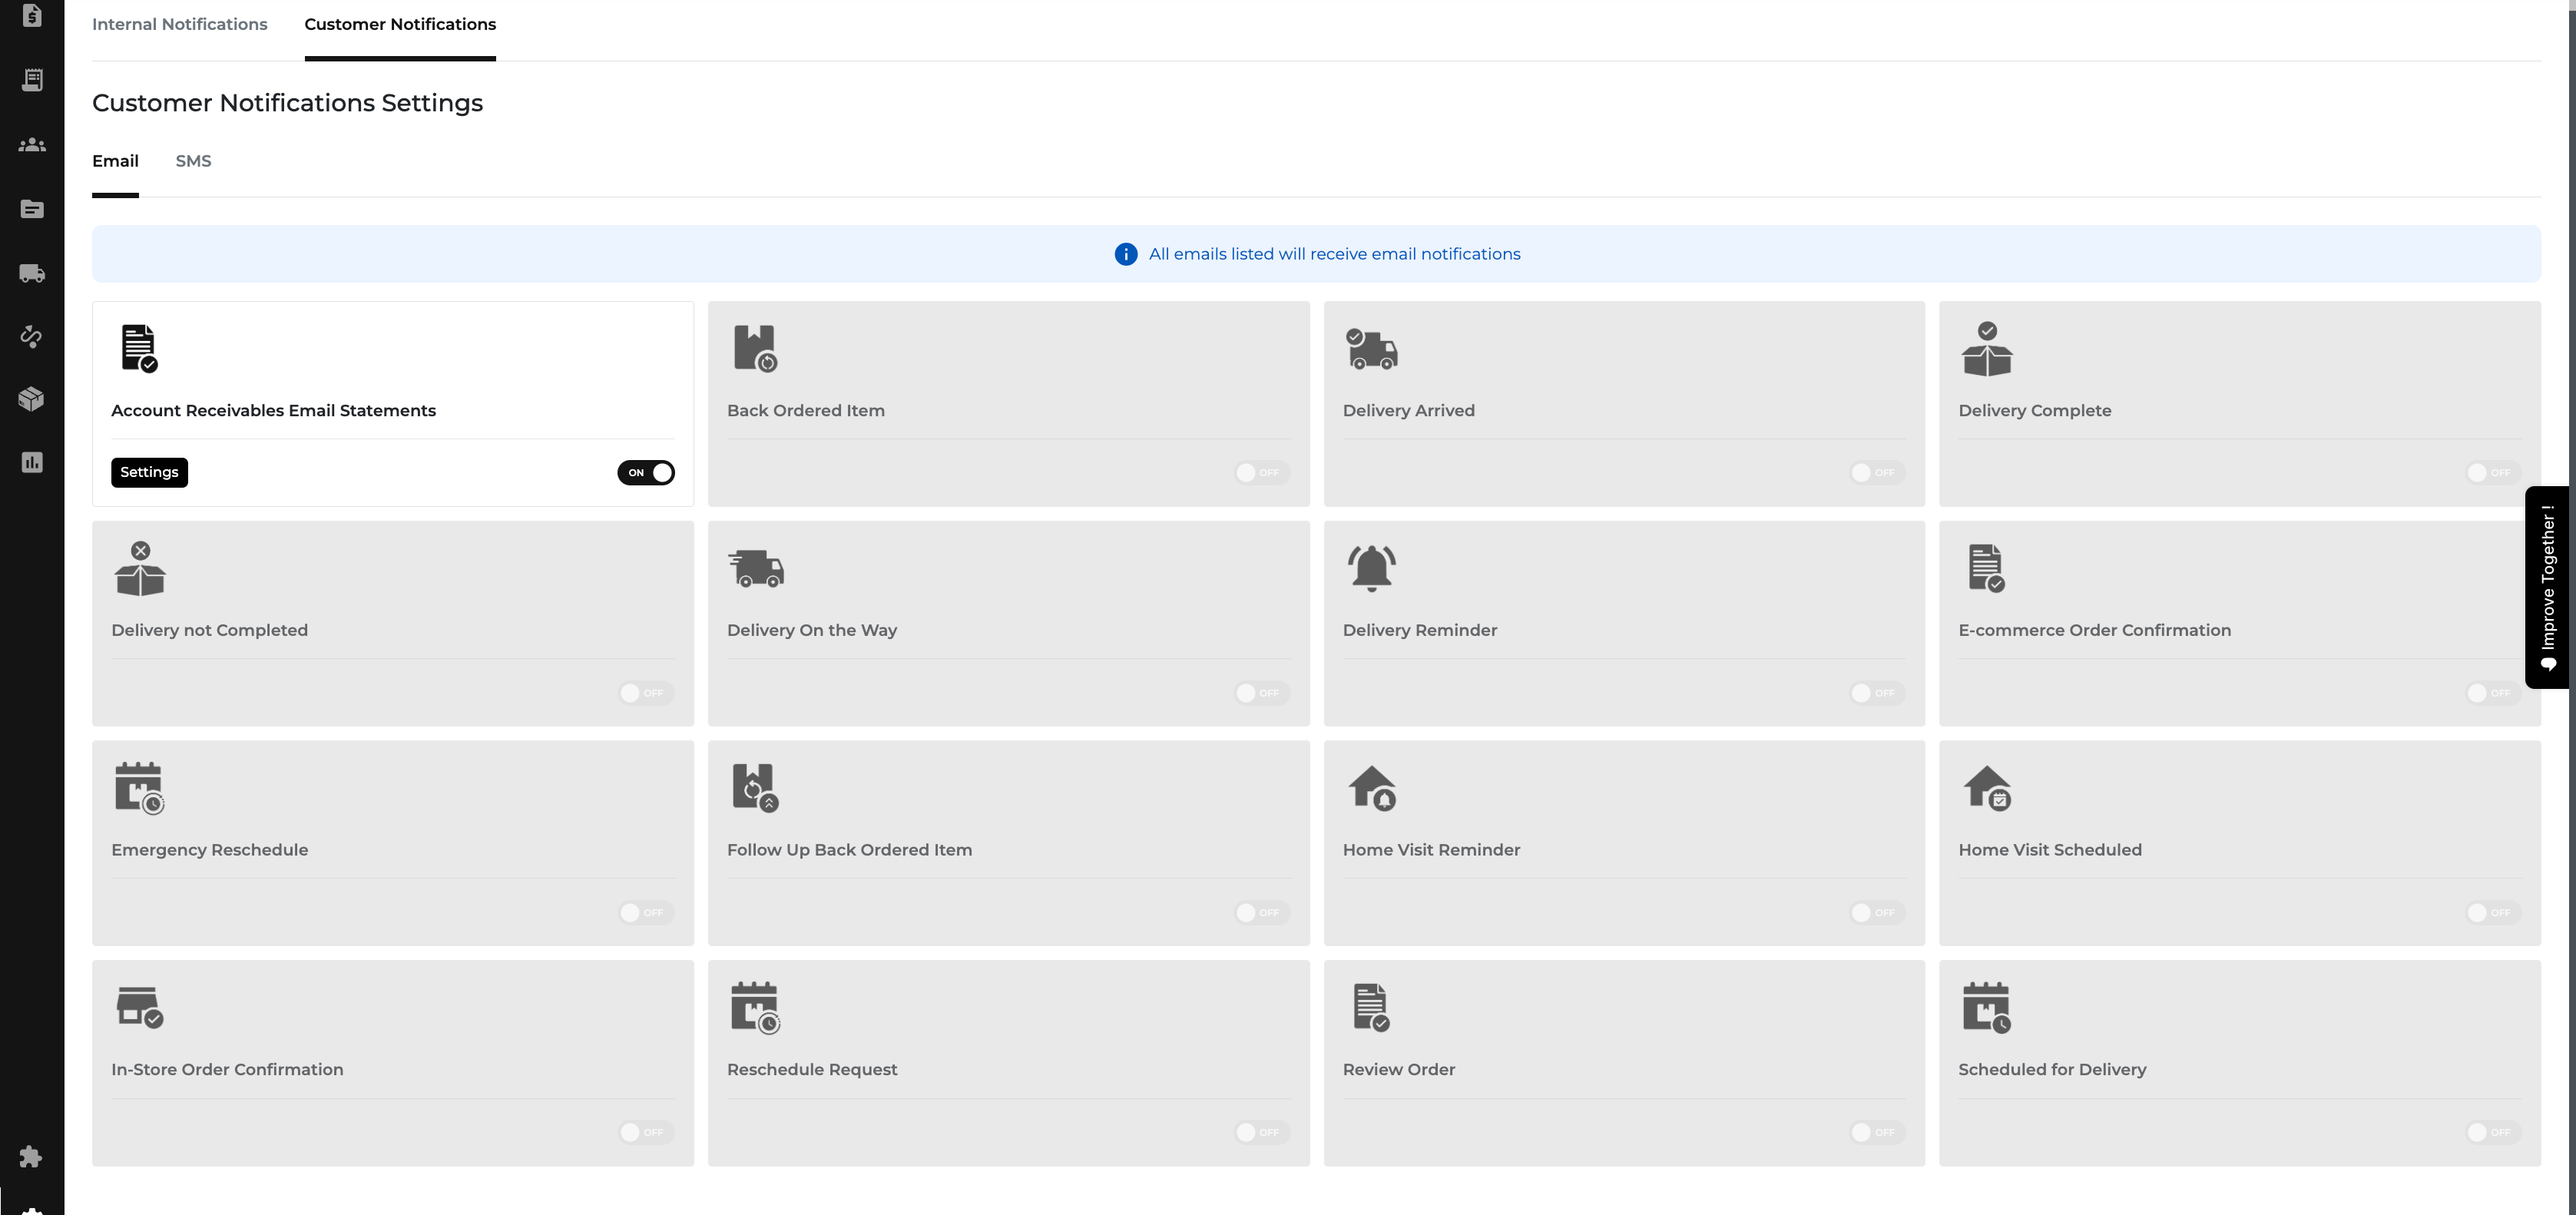Switch to Internal Notifications tab
The height and width of the screenshot is (1215, 2576).
180,24
